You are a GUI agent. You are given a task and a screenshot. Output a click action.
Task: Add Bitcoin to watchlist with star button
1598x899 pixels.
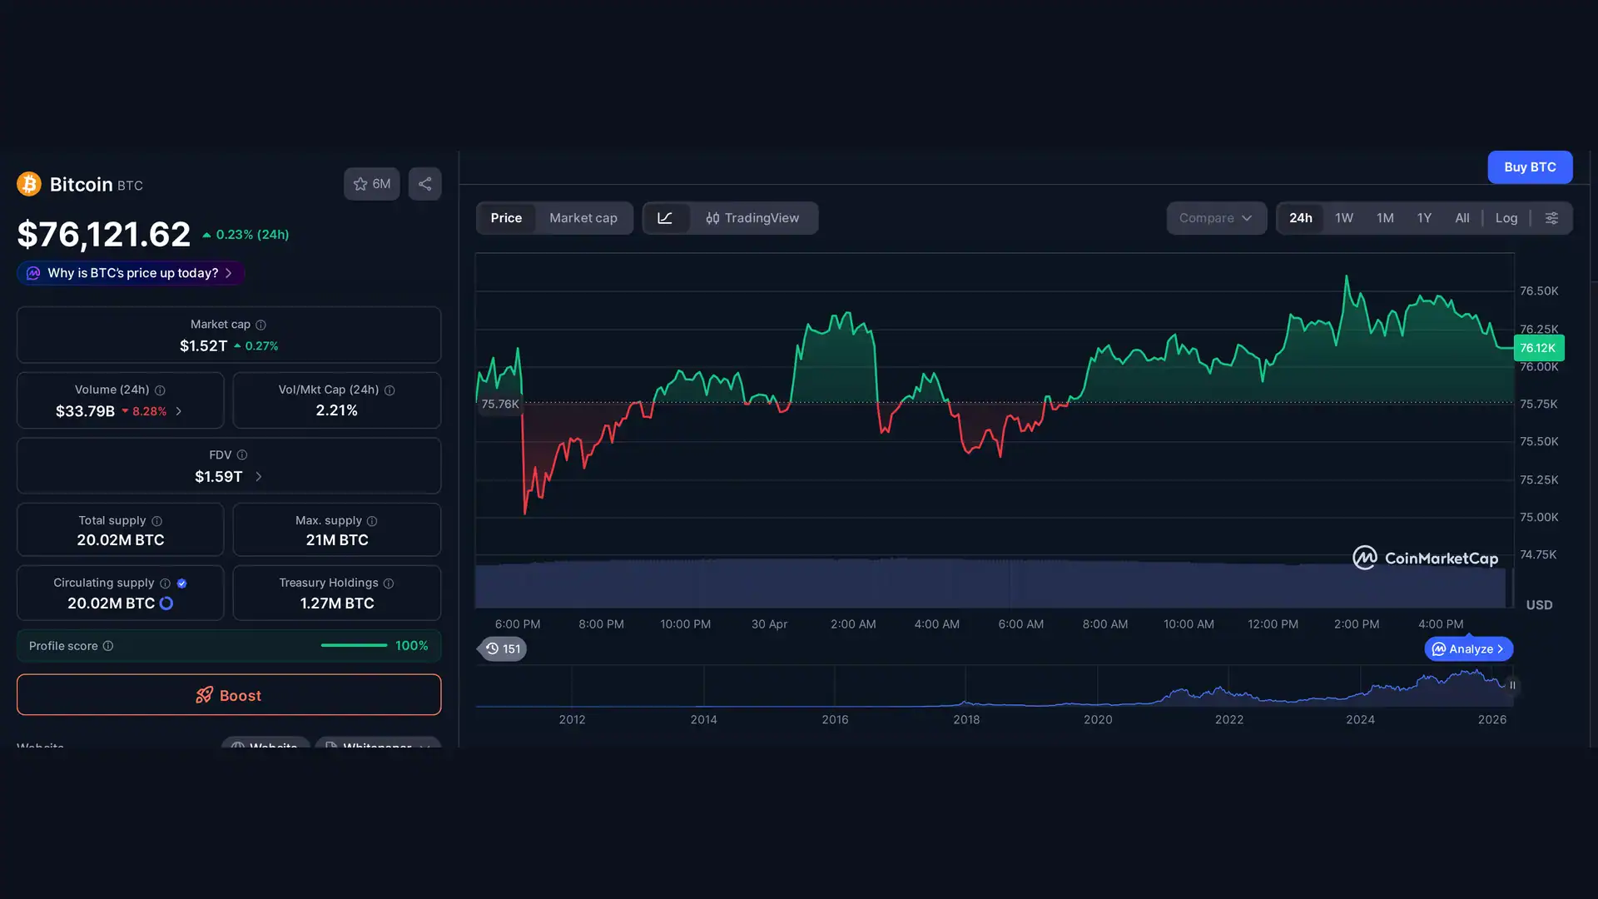[x=371, y=184]
